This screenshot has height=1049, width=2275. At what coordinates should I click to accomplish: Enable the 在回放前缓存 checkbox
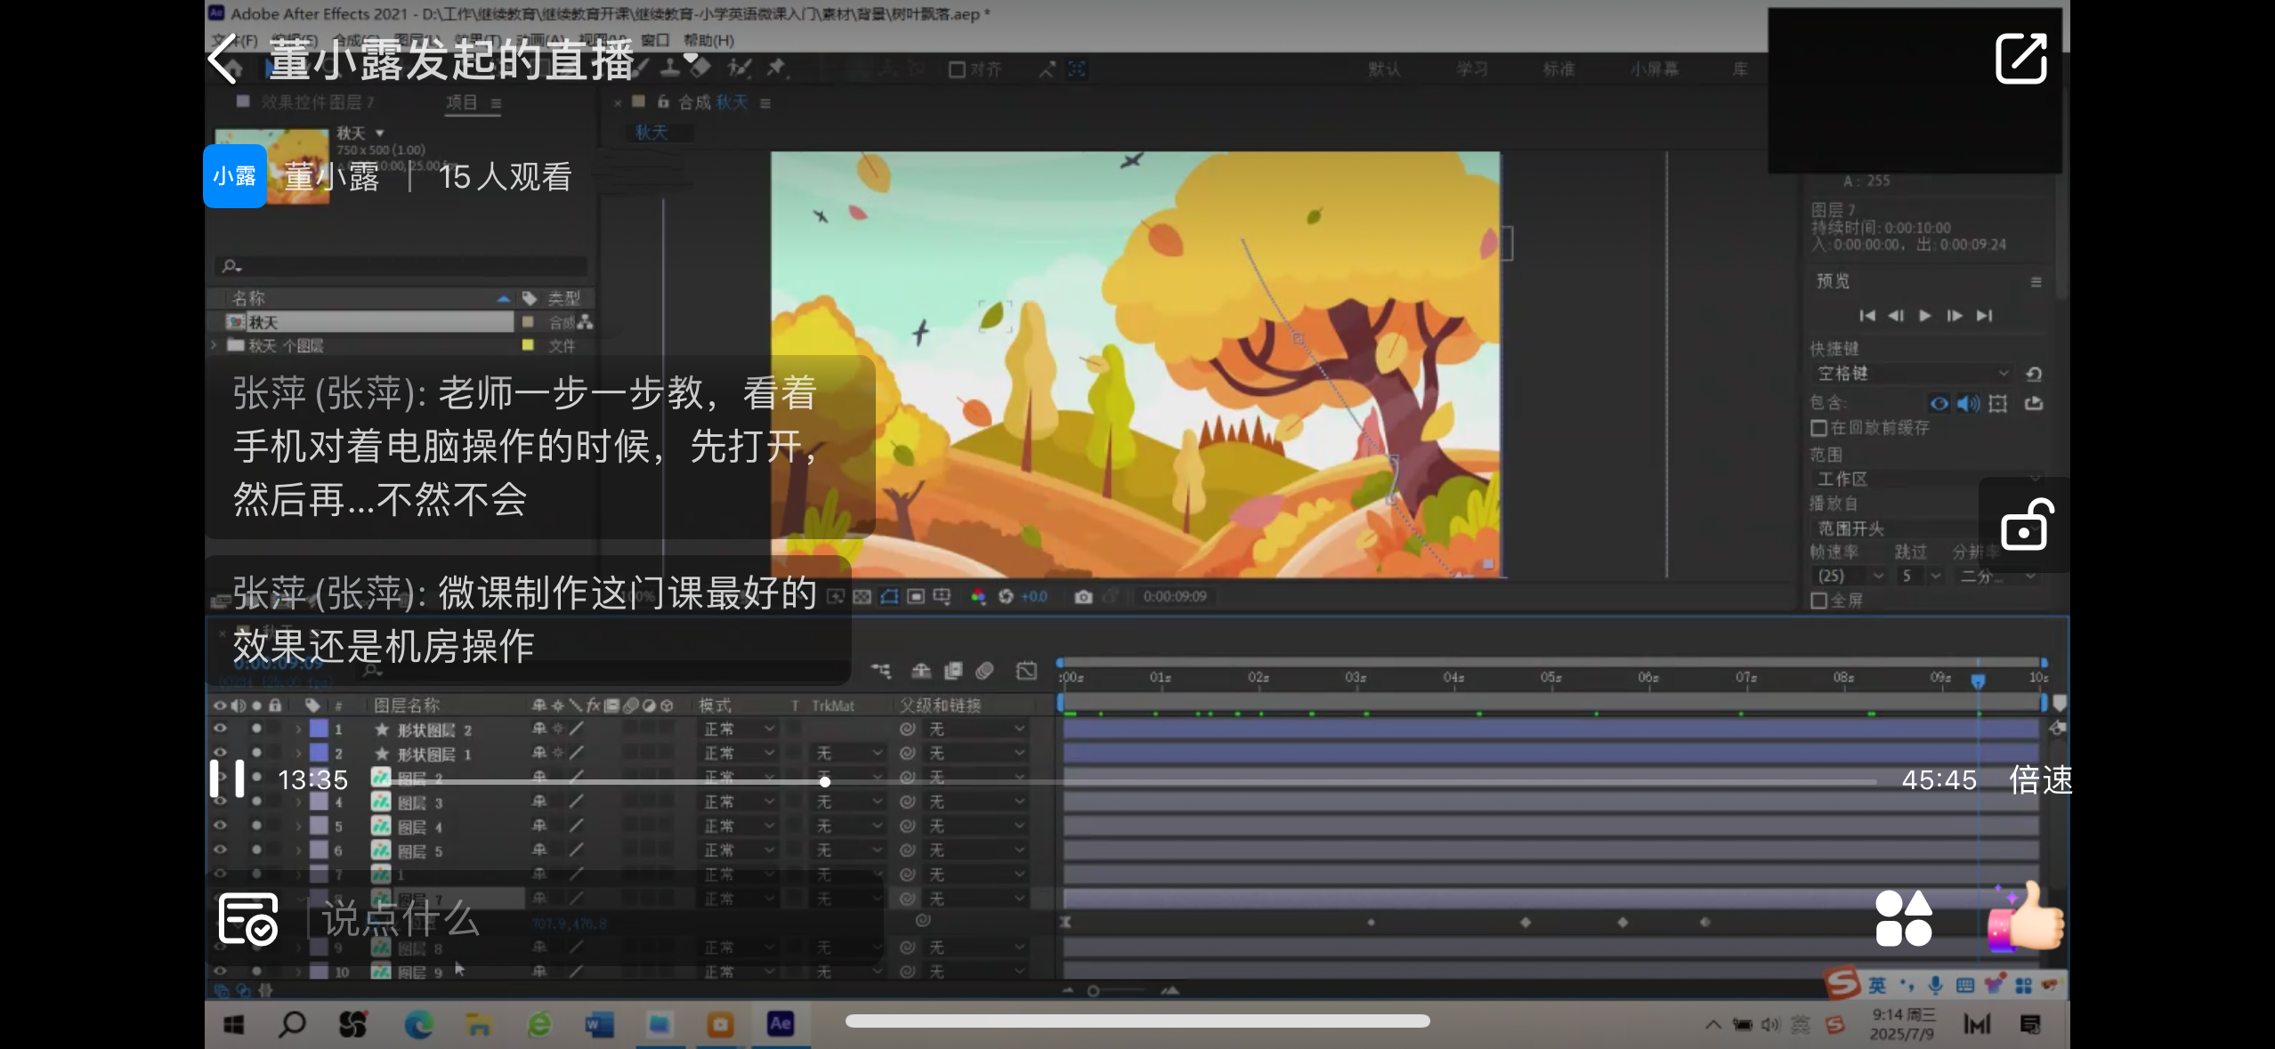(x=1819, y=428)
